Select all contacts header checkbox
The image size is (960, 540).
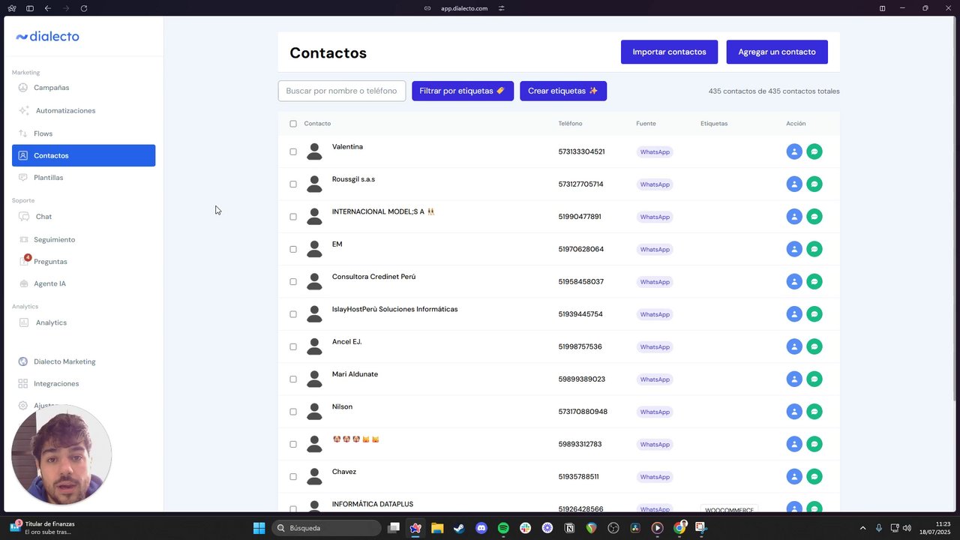pos(293,124)
